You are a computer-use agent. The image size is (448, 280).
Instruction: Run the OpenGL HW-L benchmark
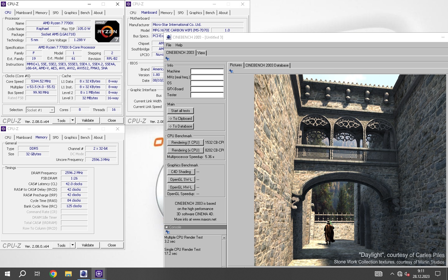point(181,187)
